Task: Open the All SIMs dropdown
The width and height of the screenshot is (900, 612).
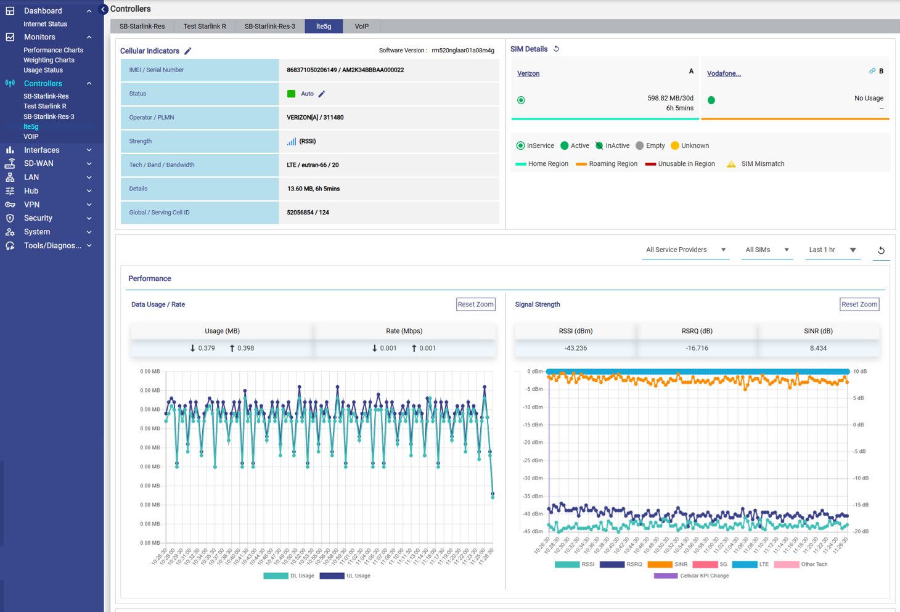Action: tap(766, 250)
